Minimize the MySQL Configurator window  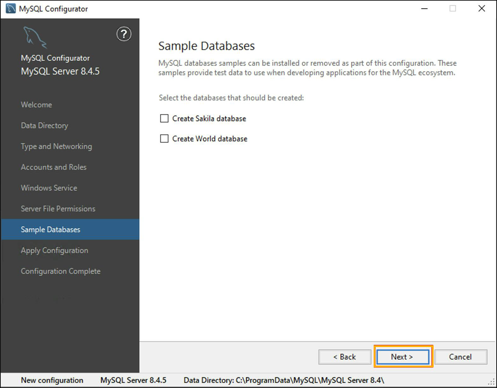click(x=424, y=9)
